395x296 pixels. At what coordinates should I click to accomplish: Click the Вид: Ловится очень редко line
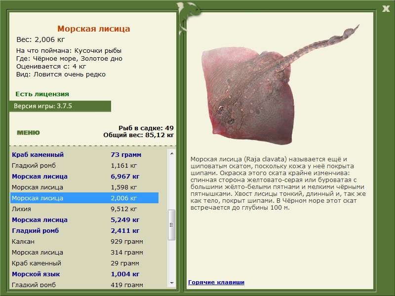click(61, 74)
